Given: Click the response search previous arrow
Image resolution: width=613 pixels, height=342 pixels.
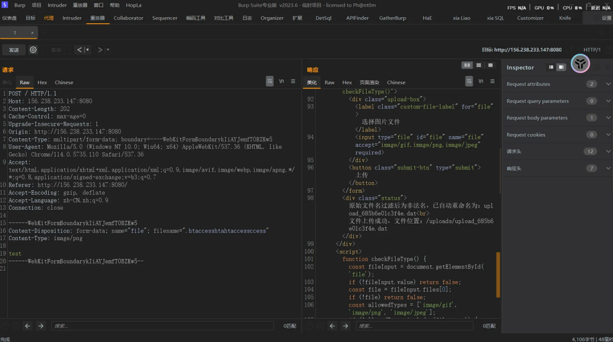Looking at the screenshot, I should pos(332,326).
